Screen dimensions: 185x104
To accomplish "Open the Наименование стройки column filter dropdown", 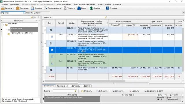I will pos(107,23).
